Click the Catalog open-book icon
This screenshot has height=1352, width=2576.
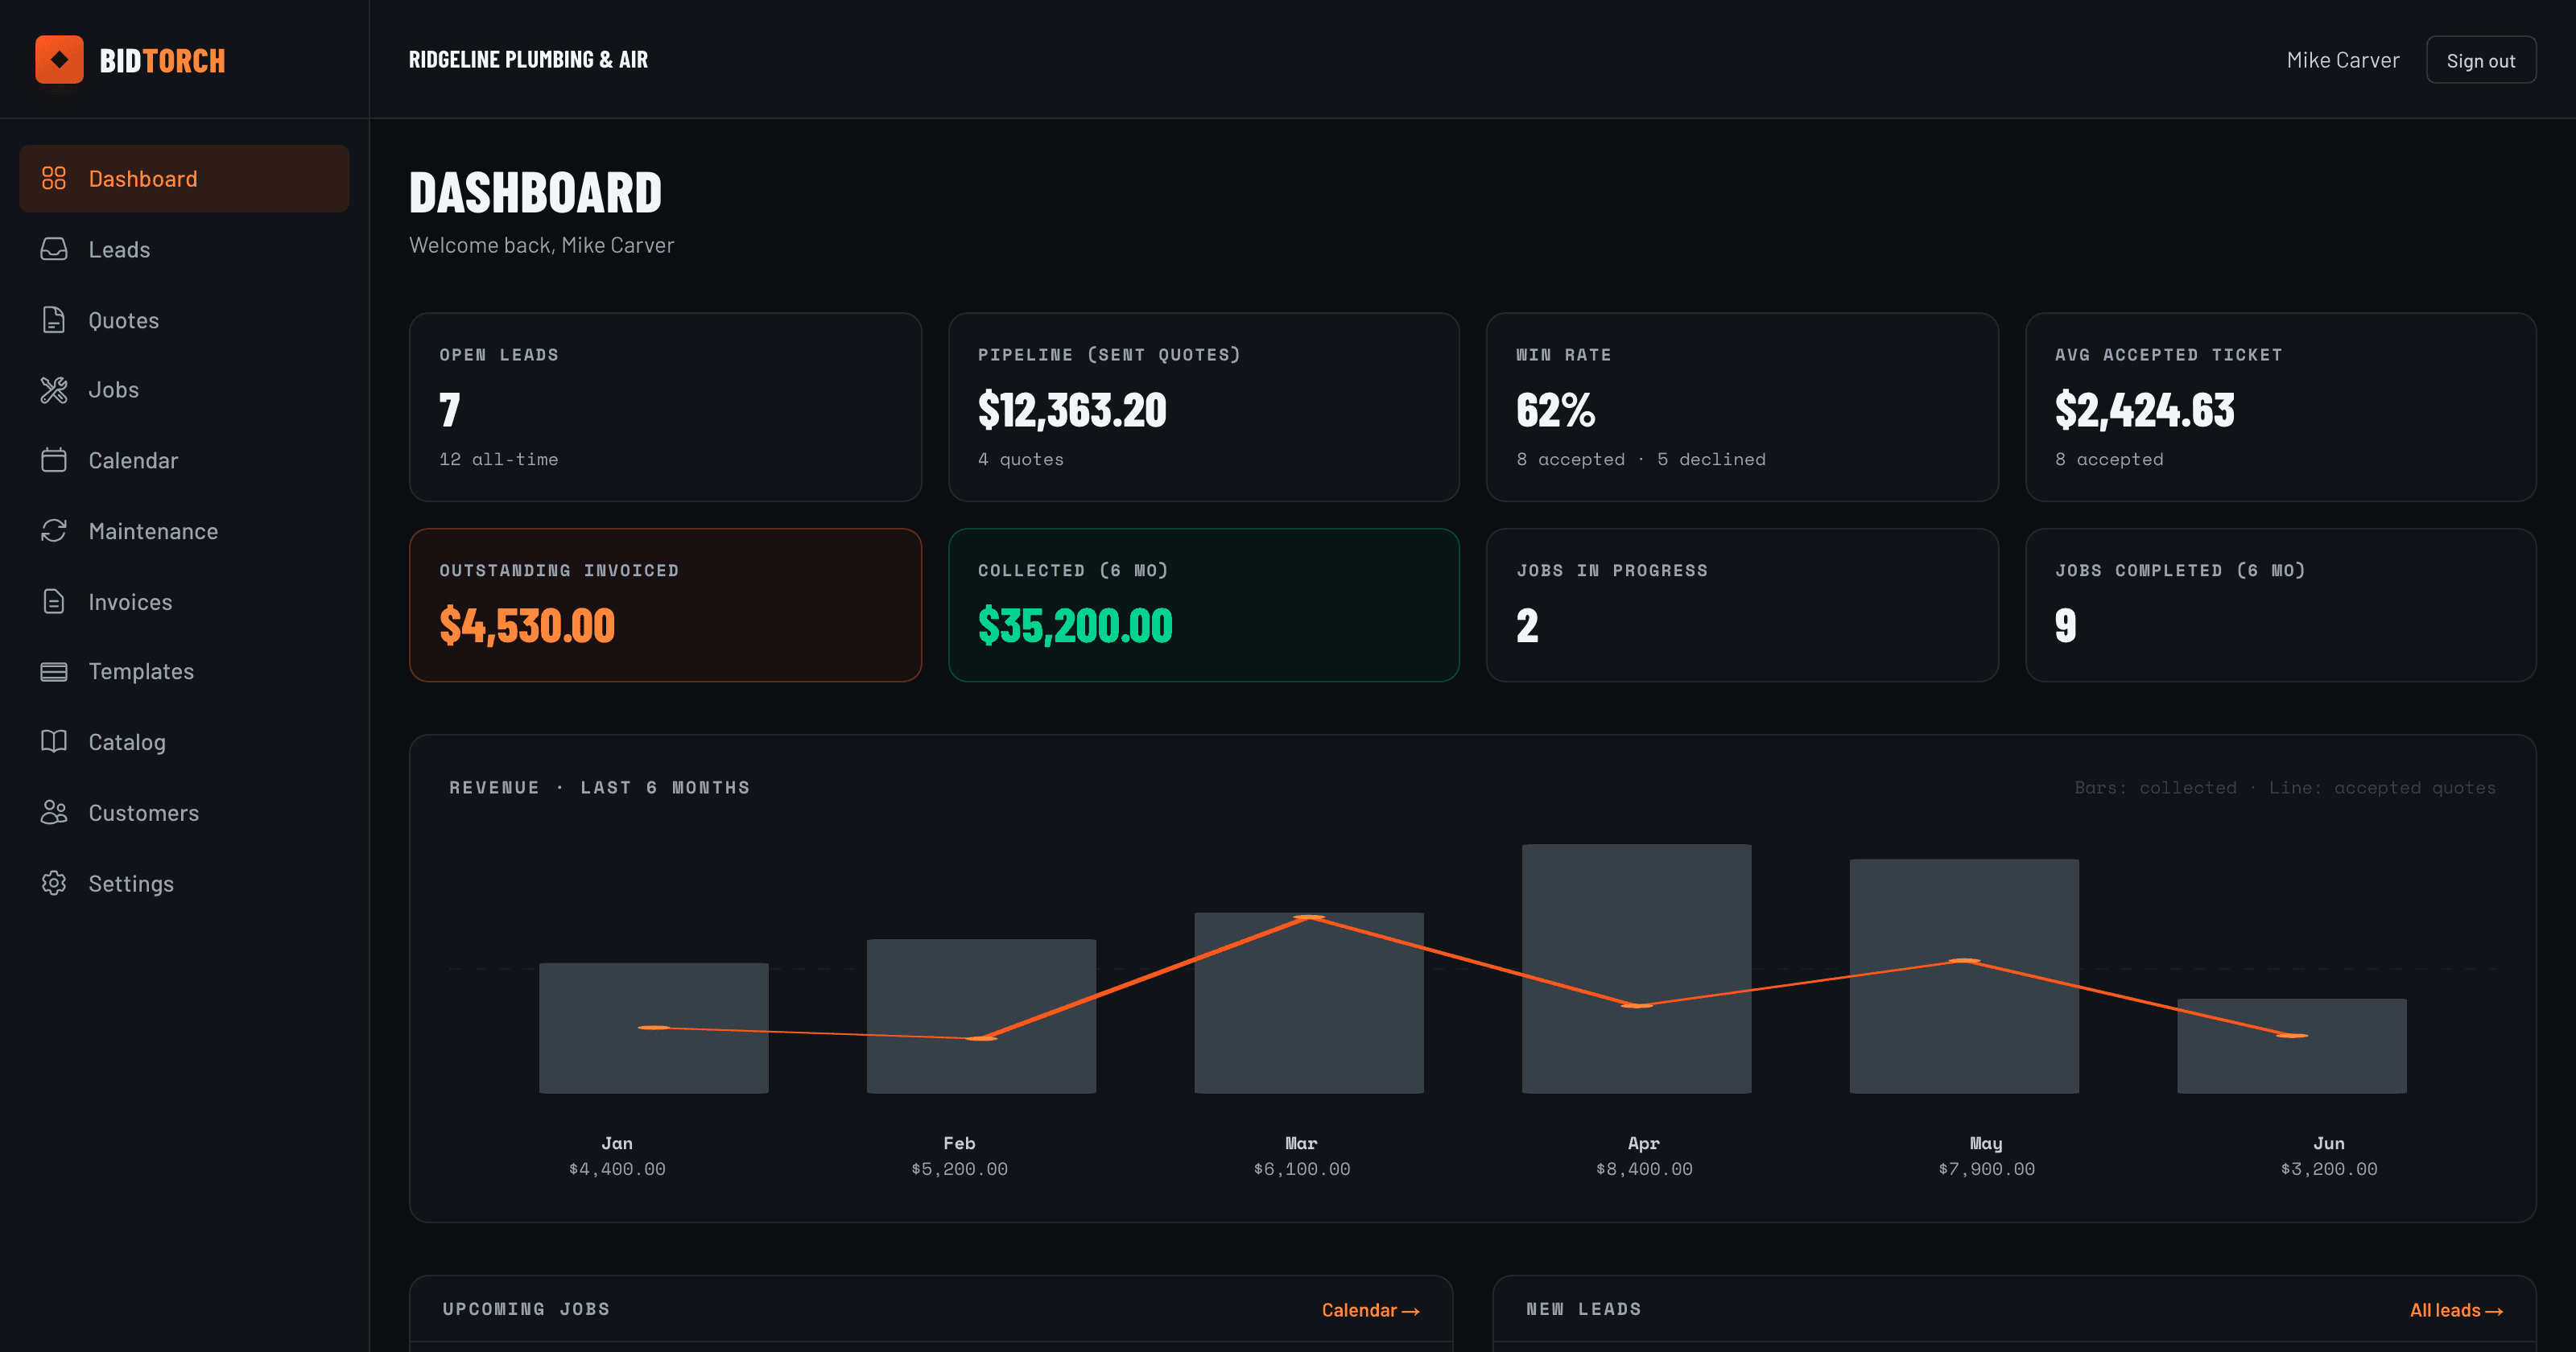[x=54, y=742]
